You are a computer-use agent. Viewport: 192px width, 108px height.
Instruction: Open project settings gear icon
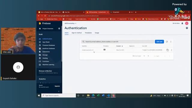59,28
